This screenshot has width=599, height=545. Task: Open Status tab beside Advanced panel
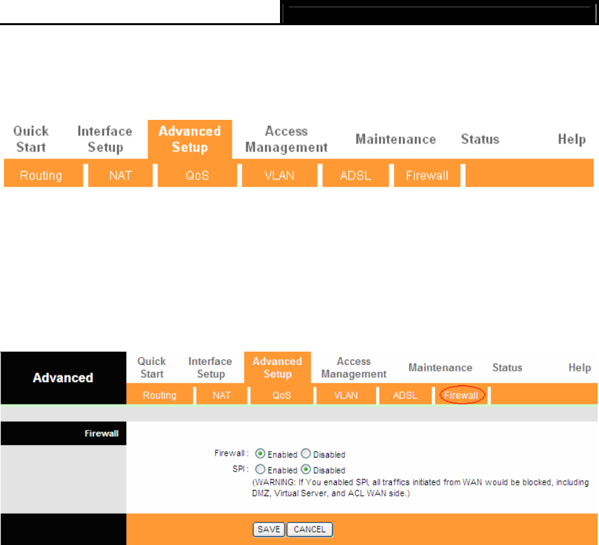pyautogui.click(x=507, y=368)
